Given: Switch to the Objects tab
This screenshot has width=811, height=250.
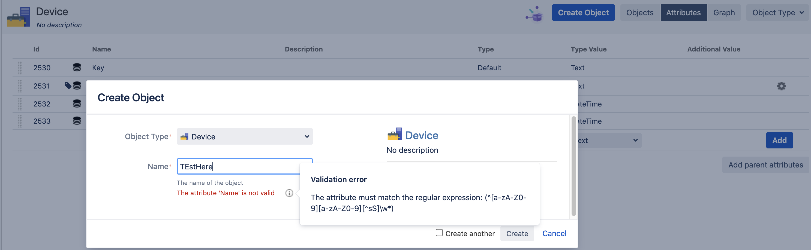Looking at the screenshot, I should coord(639,13).
